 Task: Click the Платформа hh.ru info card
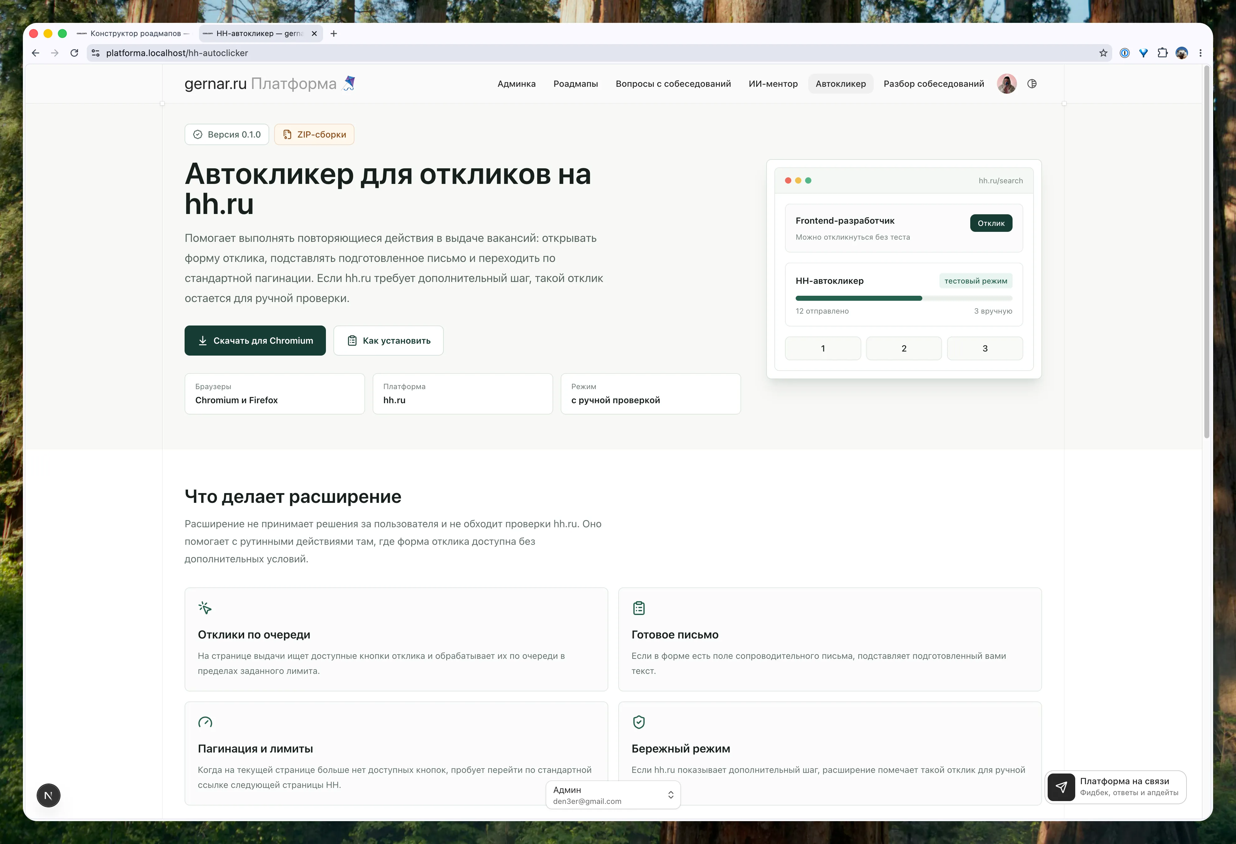point(463,393)
